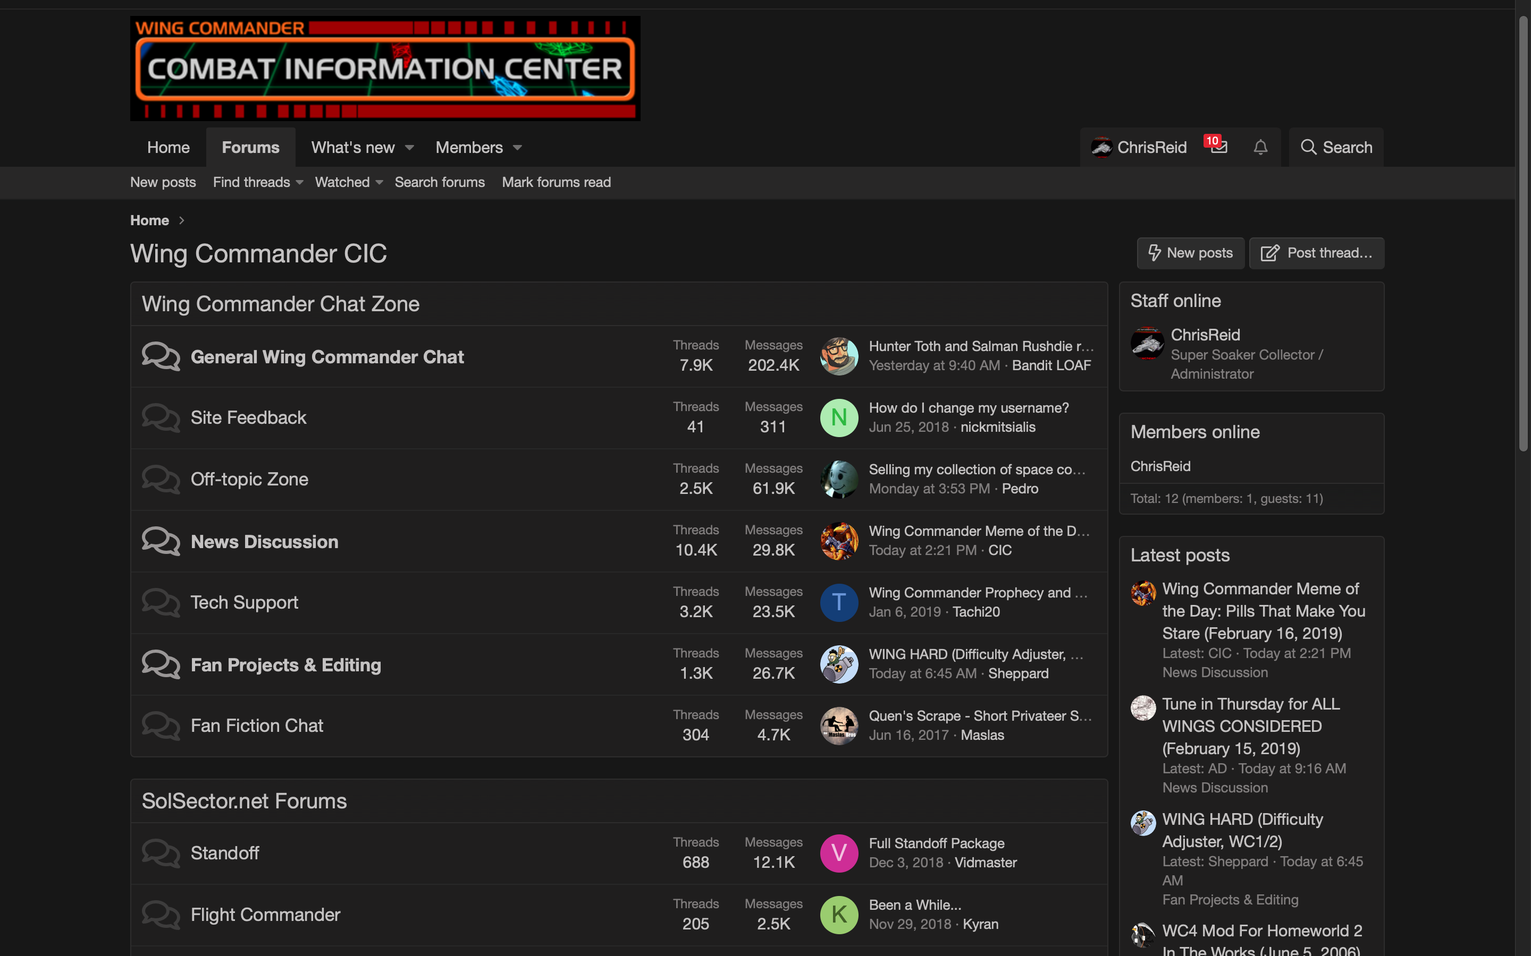The image size is (1531, 956).
Task: Click the alerts bell icon
Action: pos(1260,147)
